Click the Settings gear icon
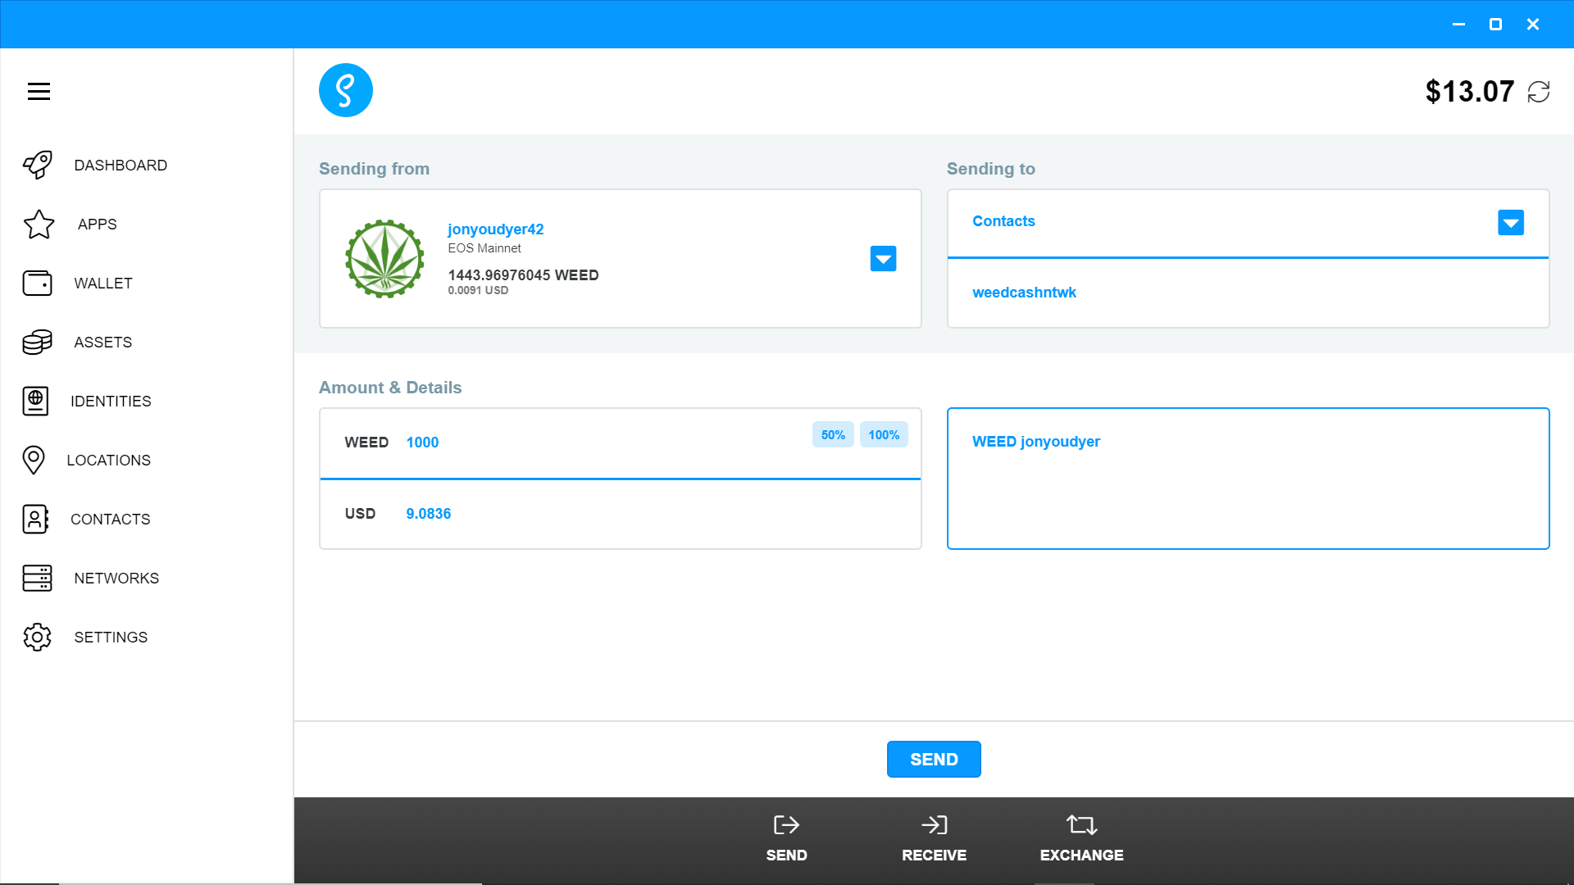This screenshot has height=885, width=1574. point(37,637)
